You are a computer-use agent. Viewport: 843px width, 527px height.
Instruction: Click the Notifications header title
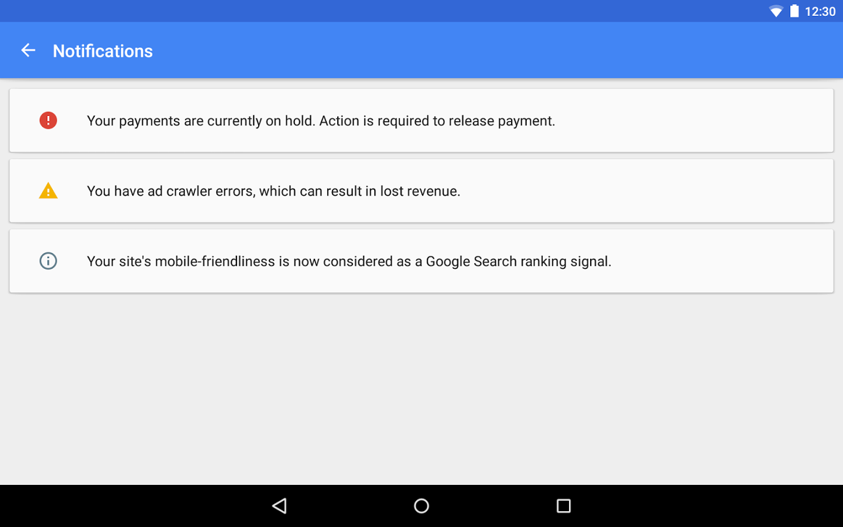(103, 51)
